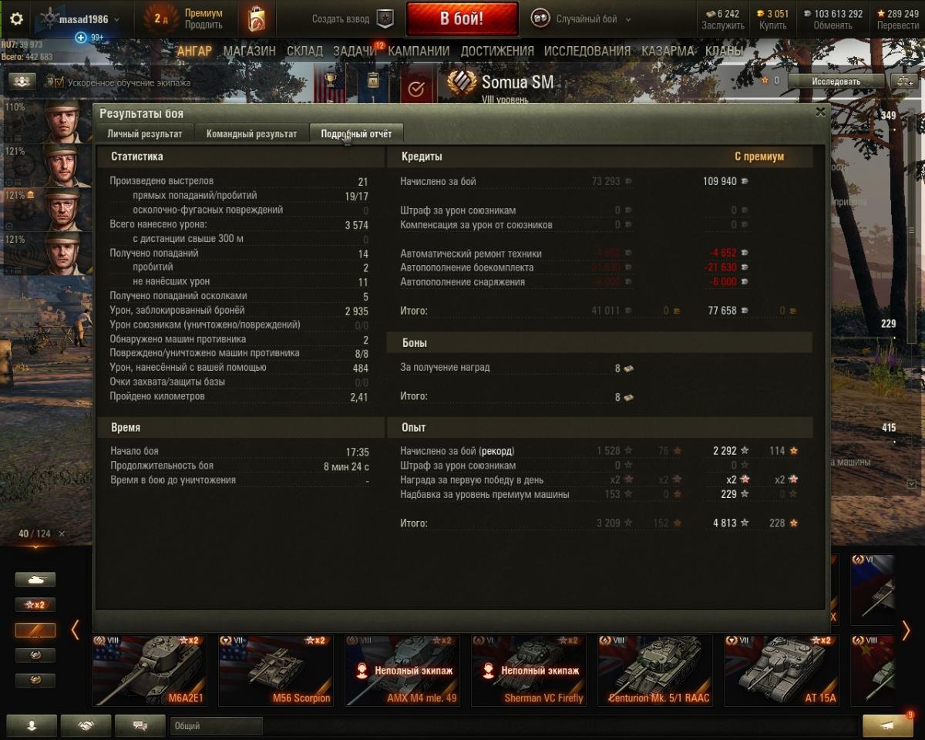The image size is (925, 740).
Task: Start the match with В бой! button
Action: [462, 19]
